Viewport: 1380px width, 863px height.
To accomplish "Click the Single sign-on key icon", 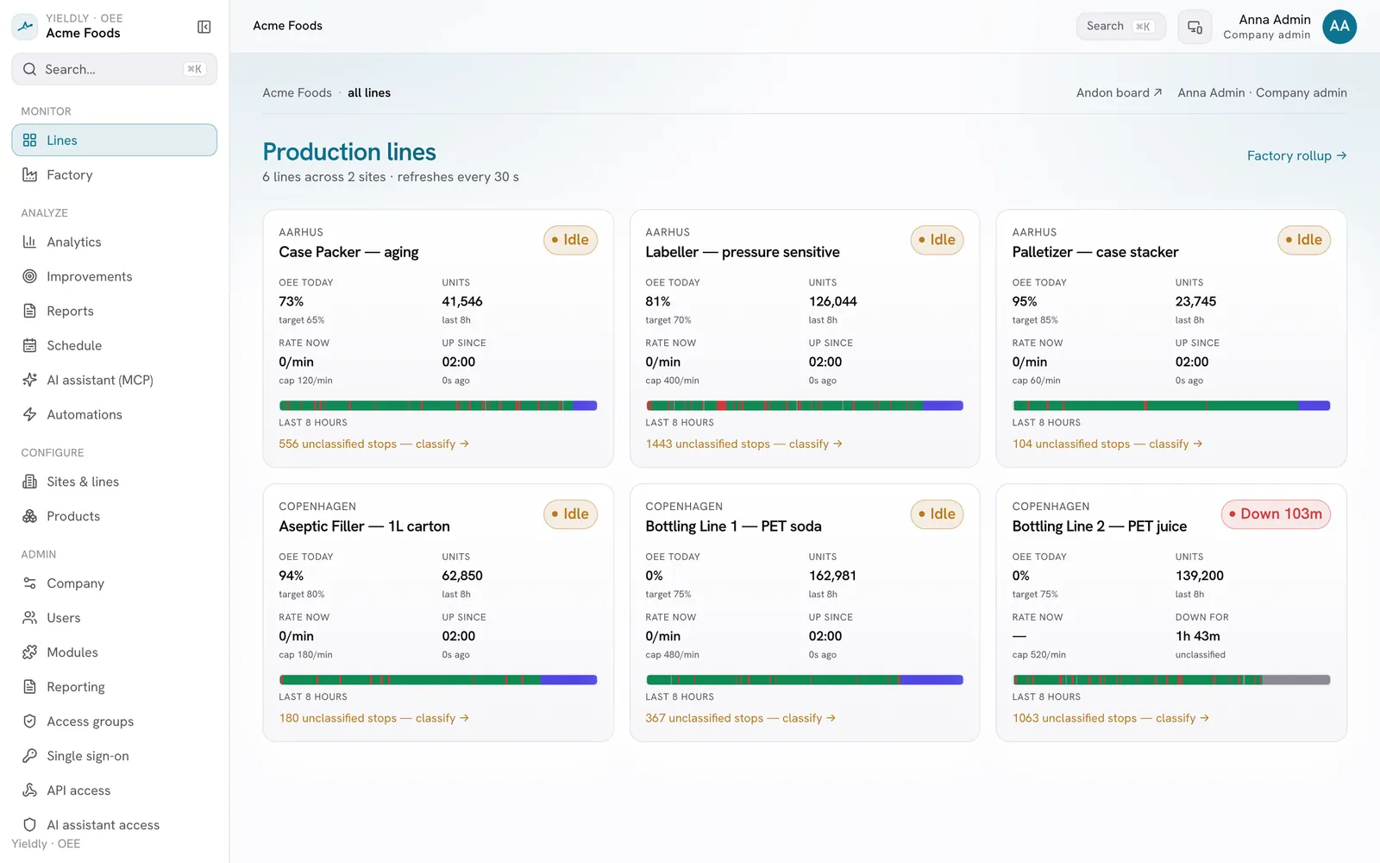I will point(29,756).
